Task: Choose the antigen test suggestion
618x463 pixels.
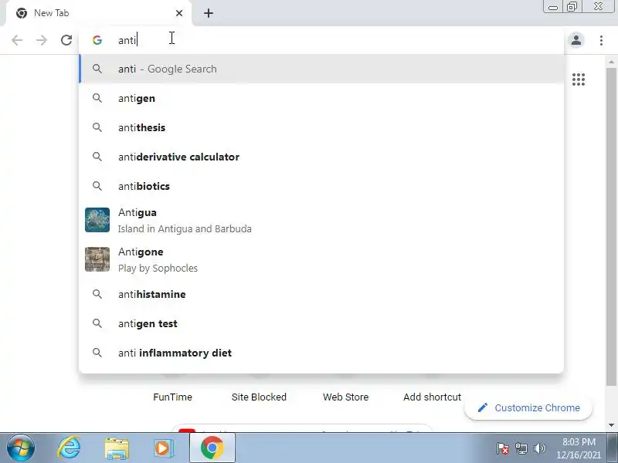Action: [321, 323]
